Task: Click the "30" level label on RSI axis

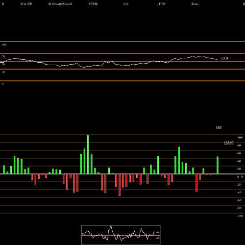Action: point(3,72)
